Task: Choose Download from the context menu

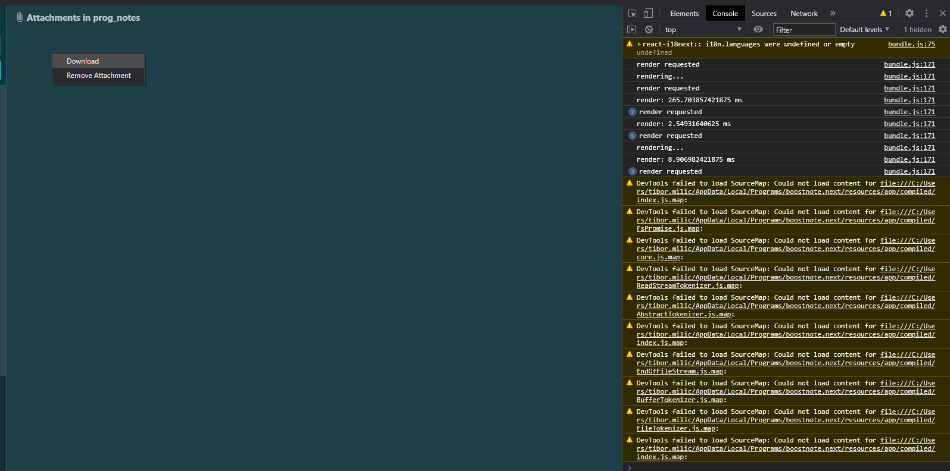Action: 98,61
